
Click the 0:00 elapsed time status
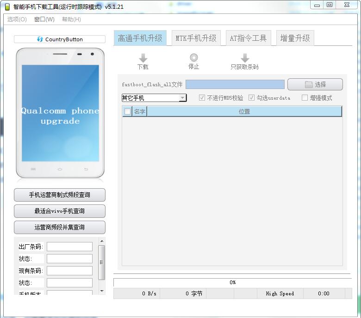tap(324, 293)
